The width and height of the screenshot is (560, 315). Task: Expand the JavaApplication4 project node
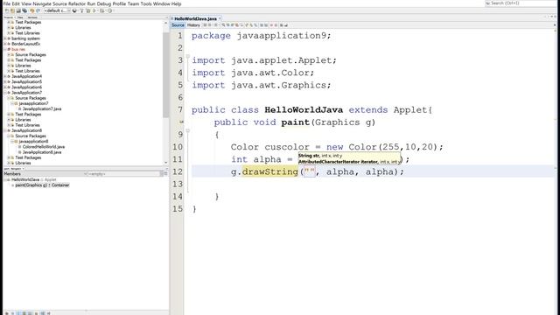5,76
